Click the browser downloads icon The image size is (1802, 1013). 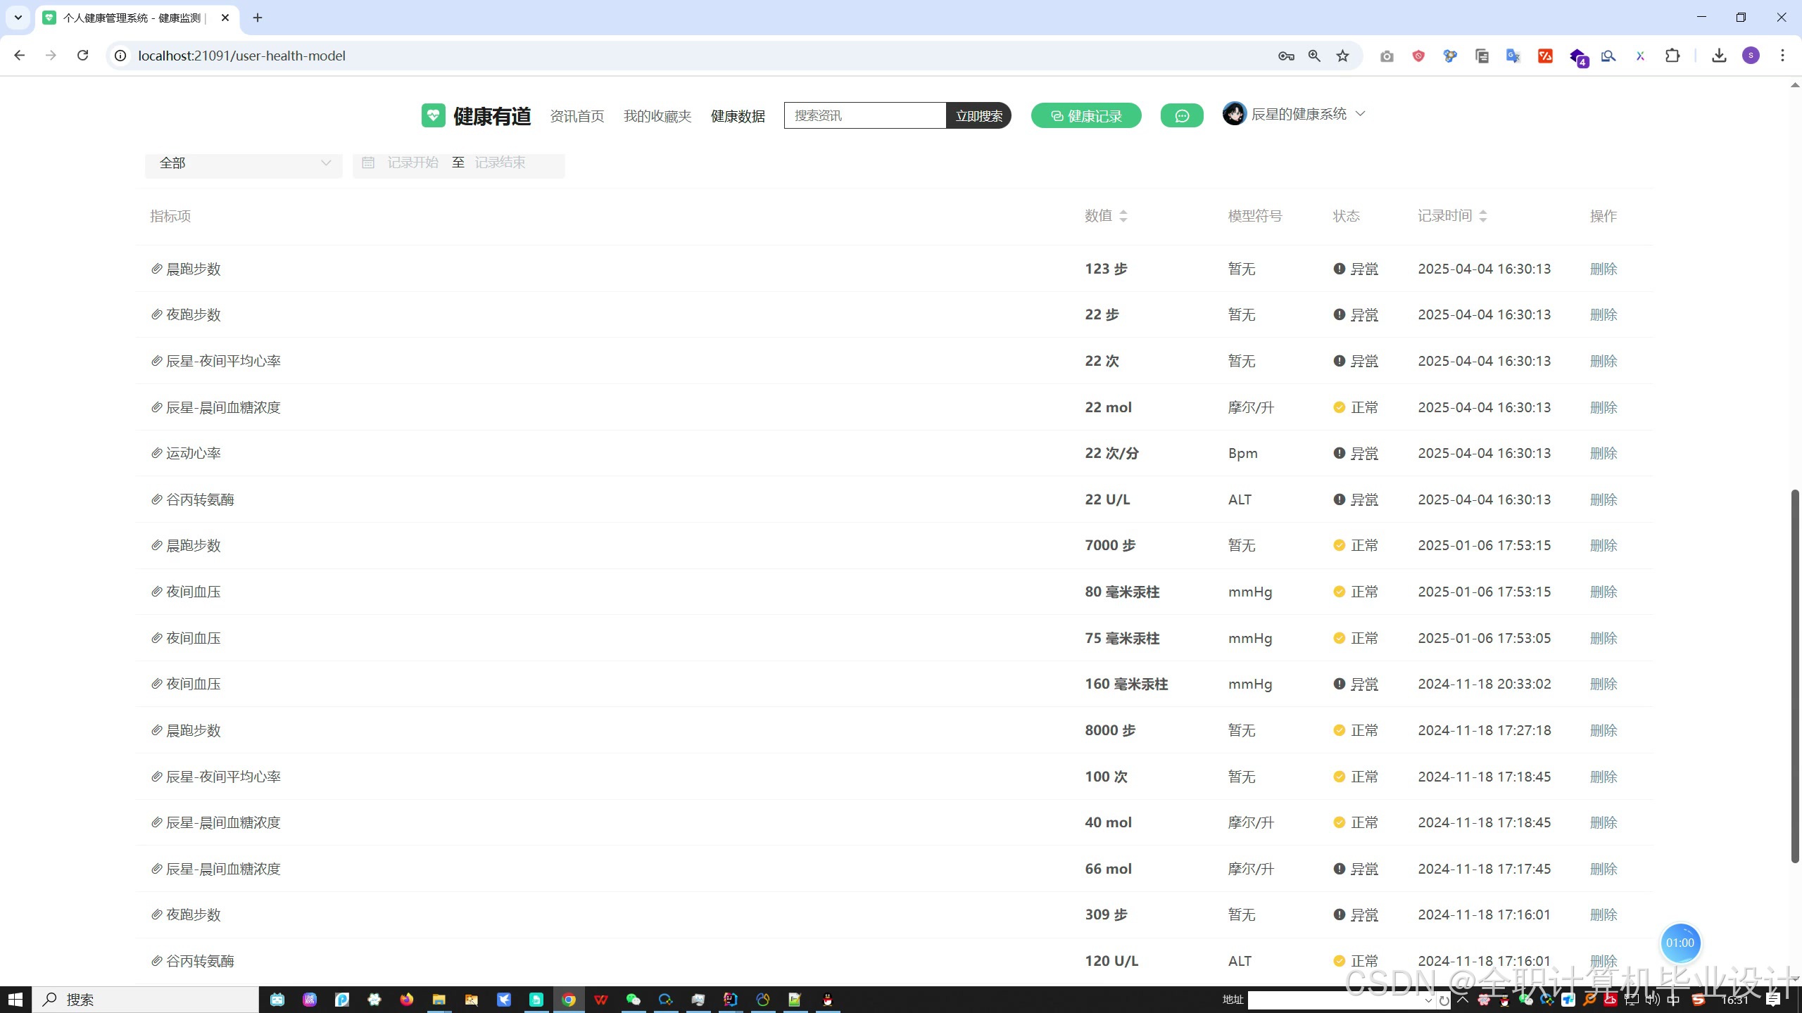click(x=1718, y=56)
